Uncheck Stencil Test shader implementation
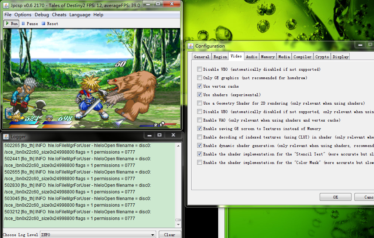 click(x=199, y=154)
